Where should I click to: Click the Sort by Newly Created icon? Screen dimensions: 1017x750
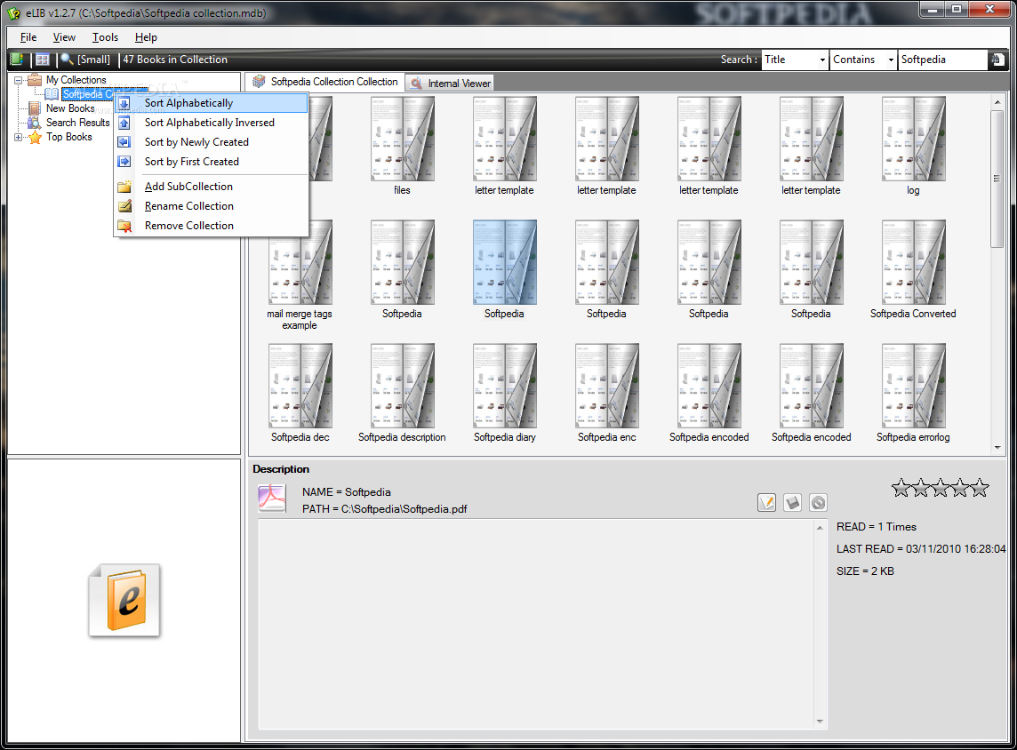point(124,142)
